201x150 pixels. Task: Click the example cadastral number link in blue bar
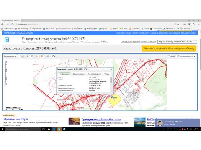point(18,33)
